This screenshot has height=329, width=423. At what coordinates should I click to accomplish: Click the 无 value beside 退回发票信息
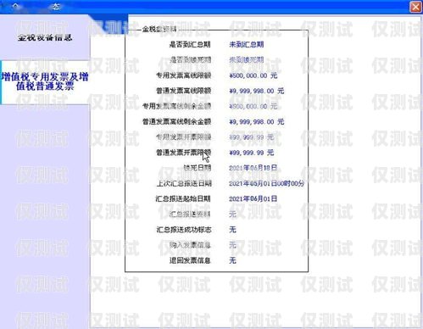tap(232, 260)
